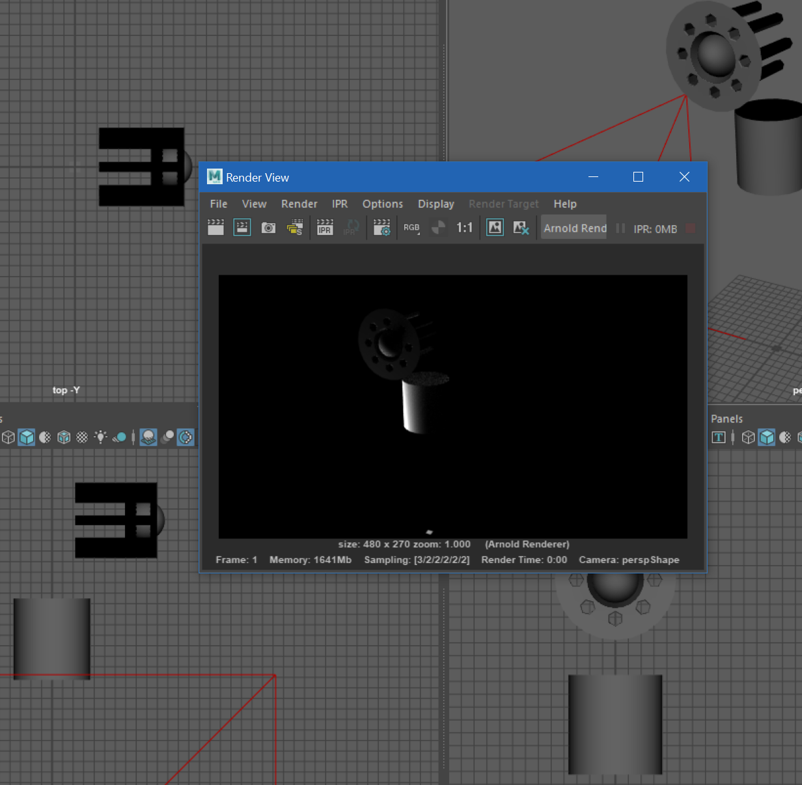802x785 pixels.
Task: Open the IPR menu in Render View
Action: click(339, 204)
